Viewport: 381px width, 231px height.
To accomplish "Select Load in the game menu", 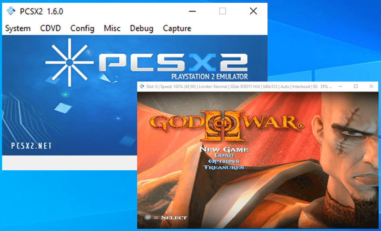I will (224, 155).
